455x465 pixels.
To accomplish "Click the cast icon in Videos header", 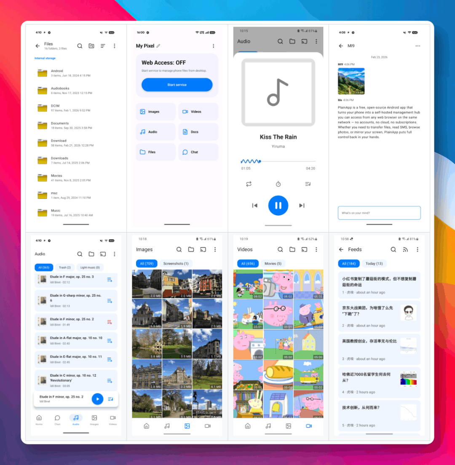I will click(x=304, y=249).
